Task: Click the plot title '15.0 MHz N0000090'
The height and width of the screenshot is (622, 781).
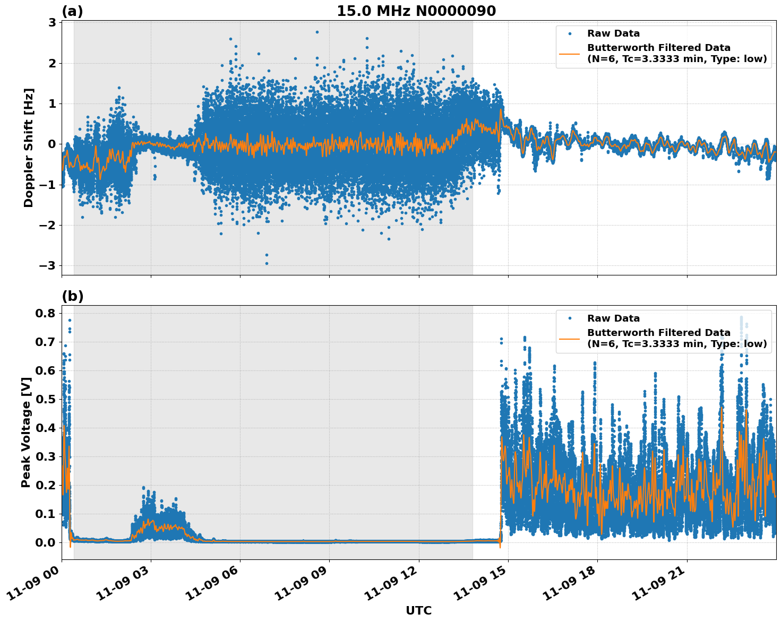Action: (x=417, y=10)
